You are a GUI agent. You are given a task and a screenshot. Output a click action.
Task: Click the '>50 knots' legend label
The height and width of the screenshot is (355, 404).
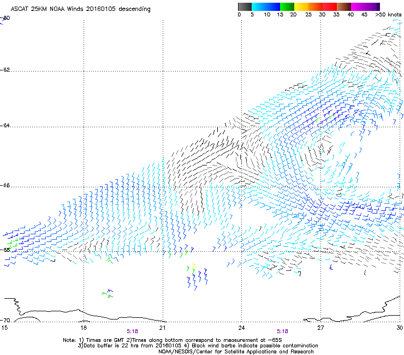tap(388, 15)
